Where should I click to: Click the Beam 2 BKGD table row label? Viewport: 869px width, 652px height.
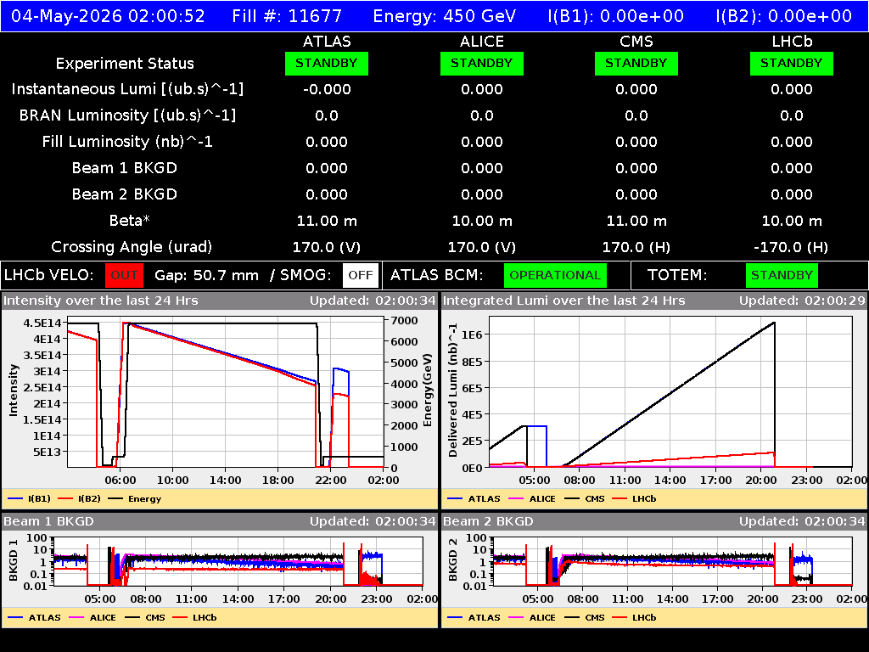pyautogui.click(x=125, y=194)
